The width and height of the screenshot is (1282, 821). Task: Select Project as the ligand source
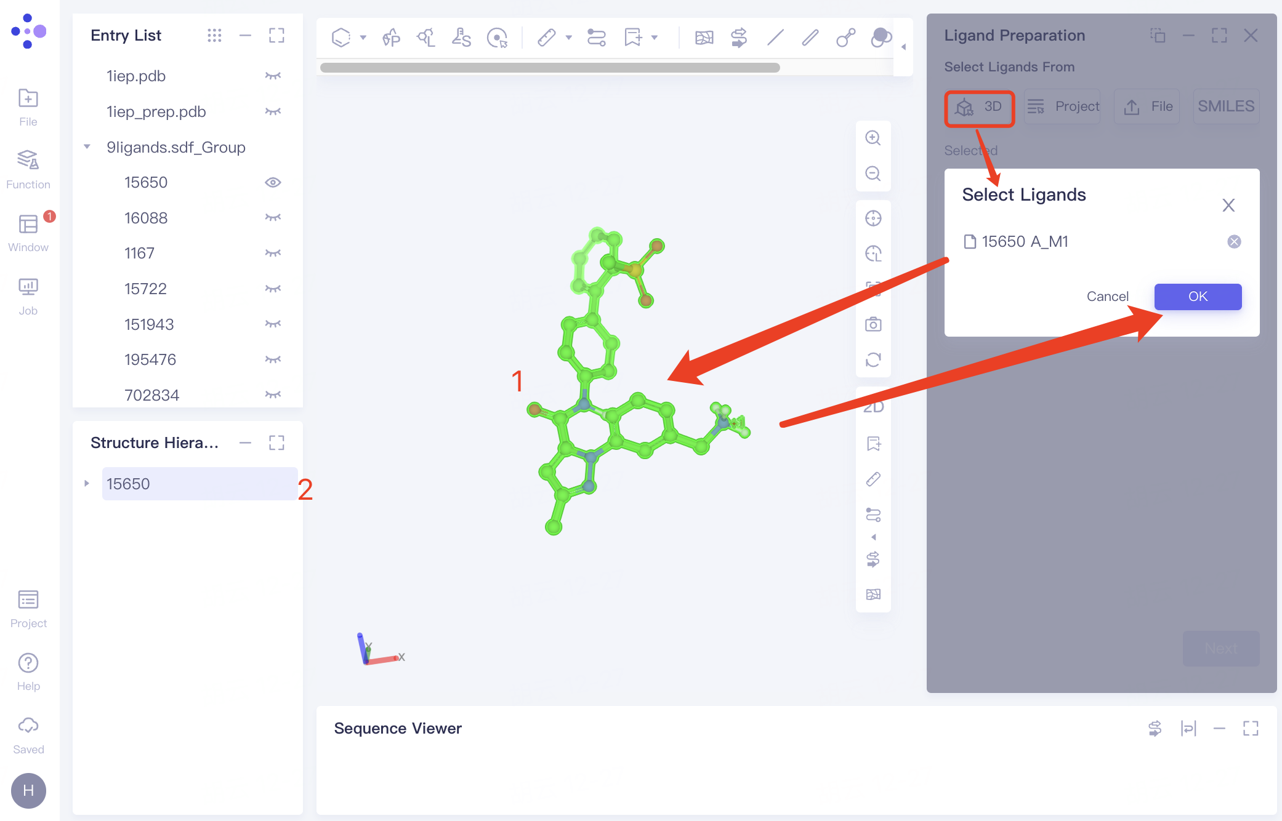point(1062,106)
